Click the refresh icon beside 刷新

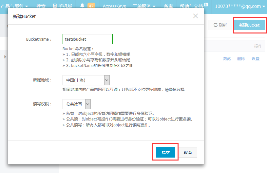click(216, 25)
